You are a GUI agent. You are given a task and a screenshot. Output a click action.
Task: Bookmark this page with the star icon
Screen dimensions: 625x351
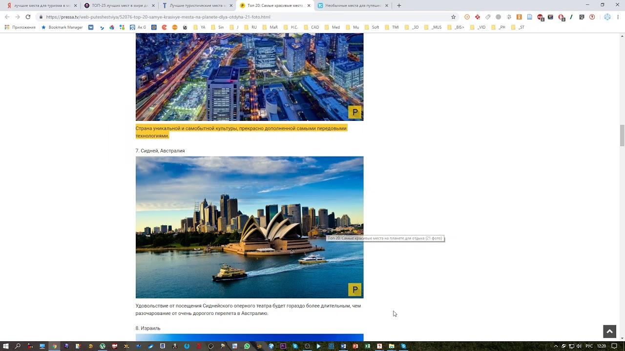(453, 17)
